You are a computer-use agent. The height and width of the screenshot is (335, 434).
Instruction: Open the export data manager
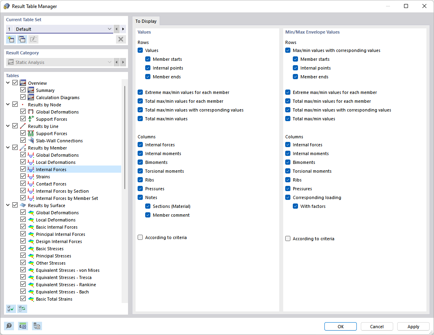pos(37,326)
